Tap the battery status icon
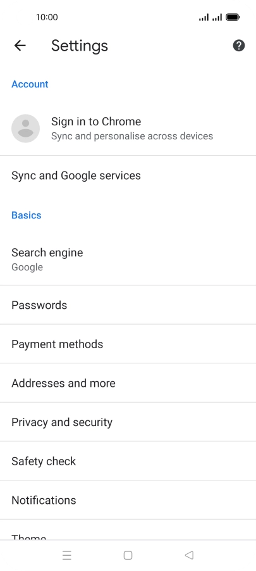The image size is (256, 571). click(x=233, y=17)
